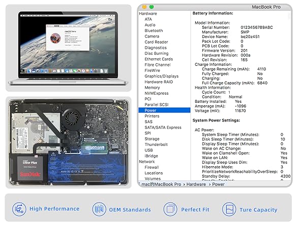Click the Ture Capacity feature icon
Viewport: 305px width, 228px height.
coord(229,209)
